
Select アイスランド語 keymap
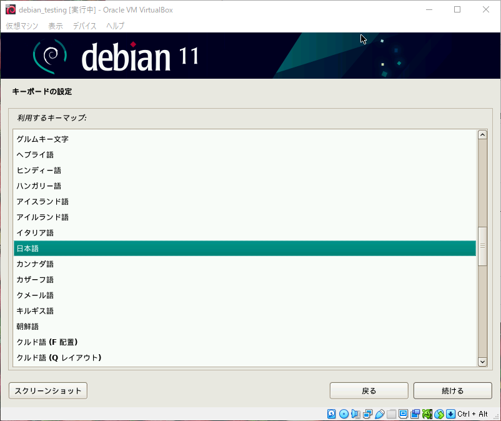(x=245, y=202)
